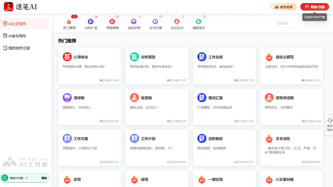Viewport: 333px width, 187px height.
Task: Click the 成为会员 button
Action: click(283, 7)
